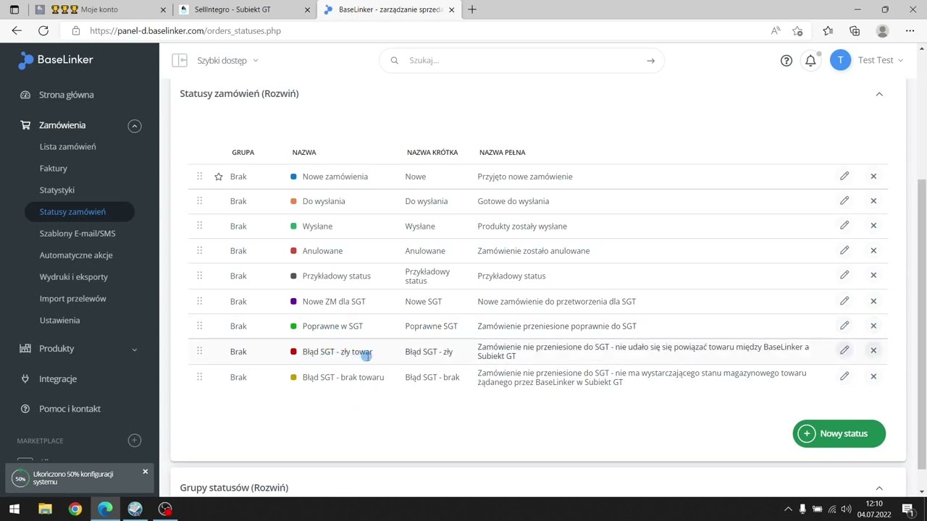Open the Szybki dostęp dropdown
The height and width of the screenshot is (521, 927).
227,61
